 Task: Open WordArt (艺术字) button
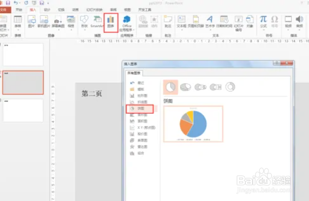(x=210, y=23)
